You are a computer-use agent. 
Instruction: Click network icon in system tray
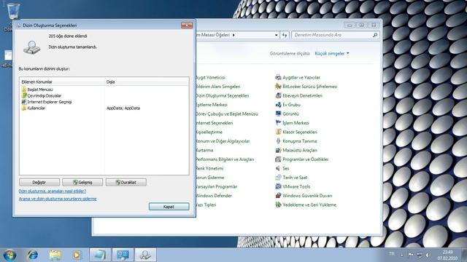click(419, 255)
